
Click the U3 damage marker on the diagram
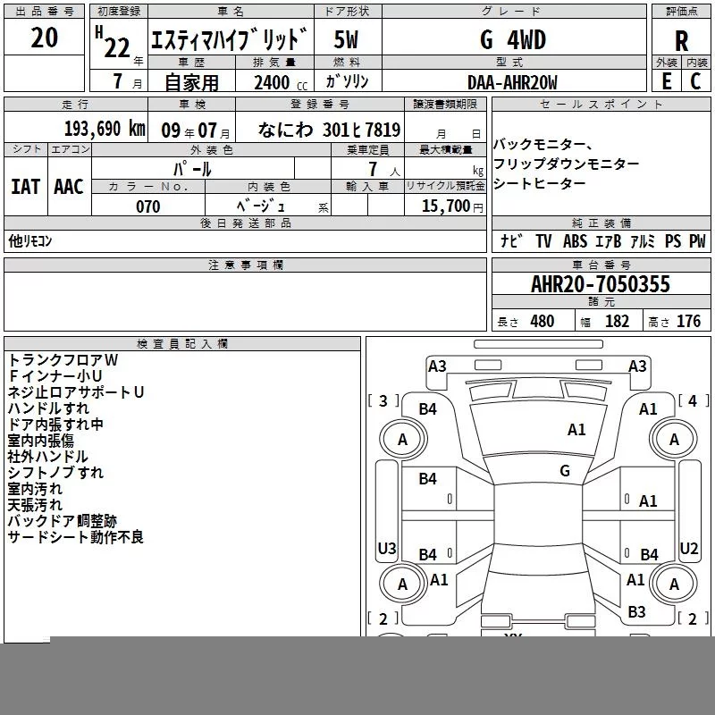tap(387, 548)
